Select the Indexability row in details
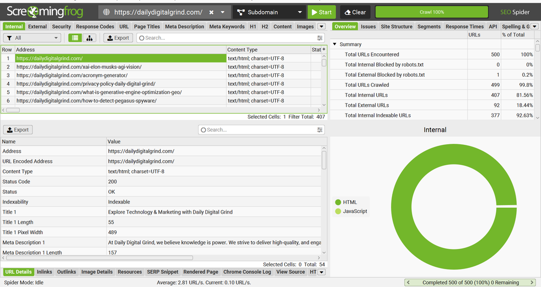 click(x=161, y=202)
